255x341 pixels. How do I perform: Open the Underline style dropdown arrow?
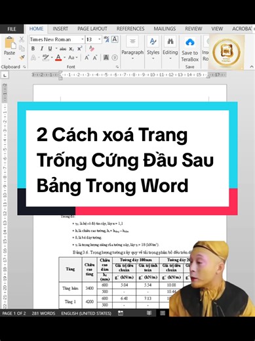pos(56,49)
